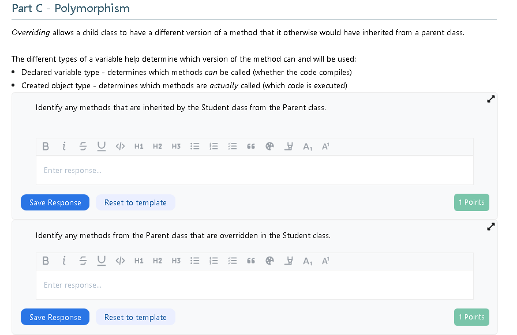Insert code formatting in inherited methods editor
Screen dimensions: 517x335
[x=120, y=146]
